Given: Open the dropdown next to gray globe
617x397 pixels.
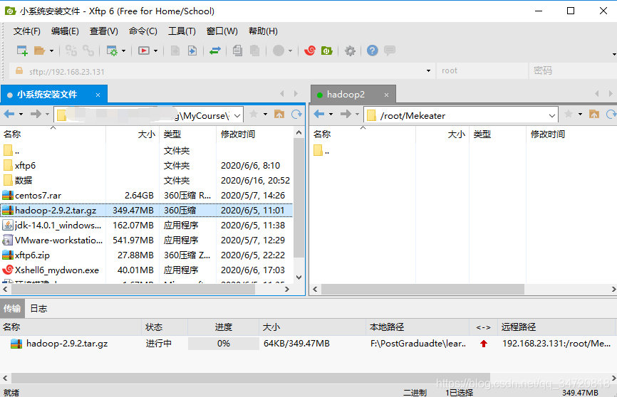Looking at the screenshot, I should click(x=291, y=51).
